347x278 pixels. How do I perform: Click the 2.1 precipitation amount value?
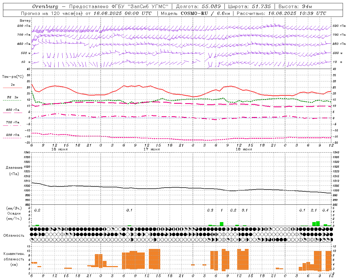pyautogui.click(x=314, y=210)
